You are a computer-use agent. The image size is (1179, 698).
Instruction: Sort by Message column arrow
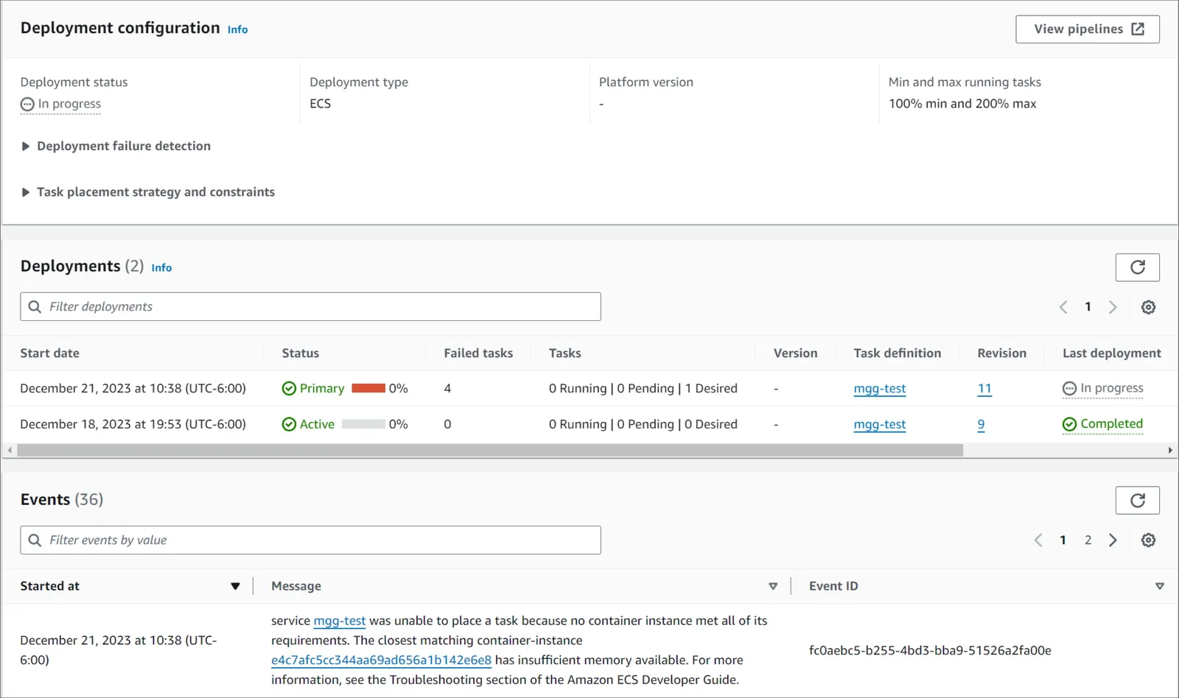tap(773, 587)
